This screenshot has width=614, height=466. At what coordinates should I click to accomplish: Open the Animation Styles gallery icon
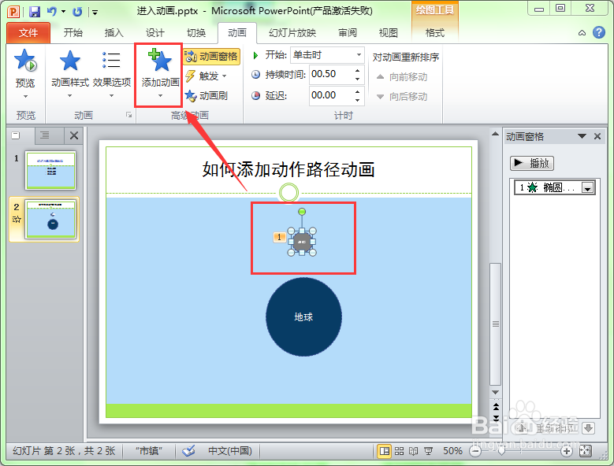(69, 61)
